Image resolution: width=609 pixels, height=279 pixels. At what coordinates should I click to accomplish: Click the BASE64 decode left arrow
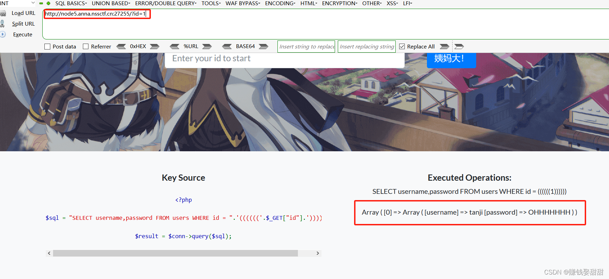click(x=227, y=46)
